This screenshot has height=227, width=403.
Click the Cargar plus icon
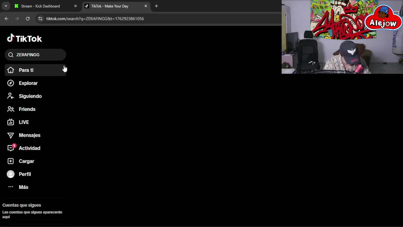11,161
